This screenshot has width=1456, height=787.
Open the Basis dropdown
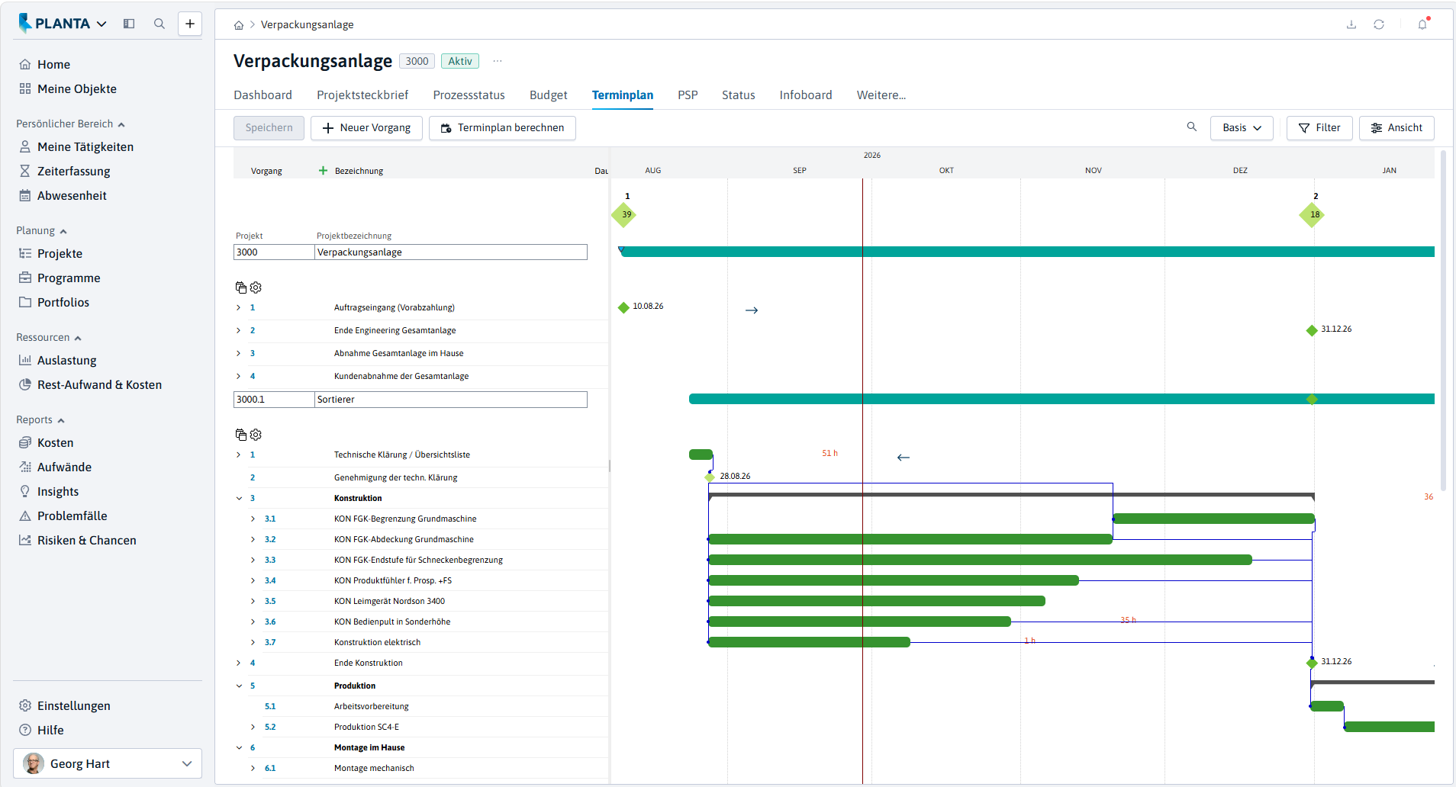[1242, 128]
